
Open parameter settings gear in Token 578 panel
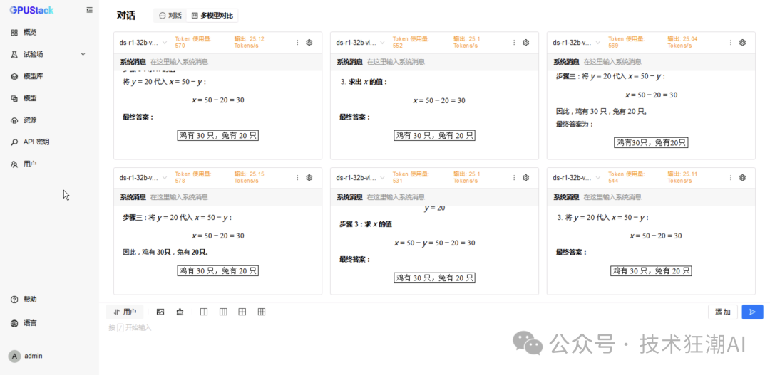coord(309,177)
